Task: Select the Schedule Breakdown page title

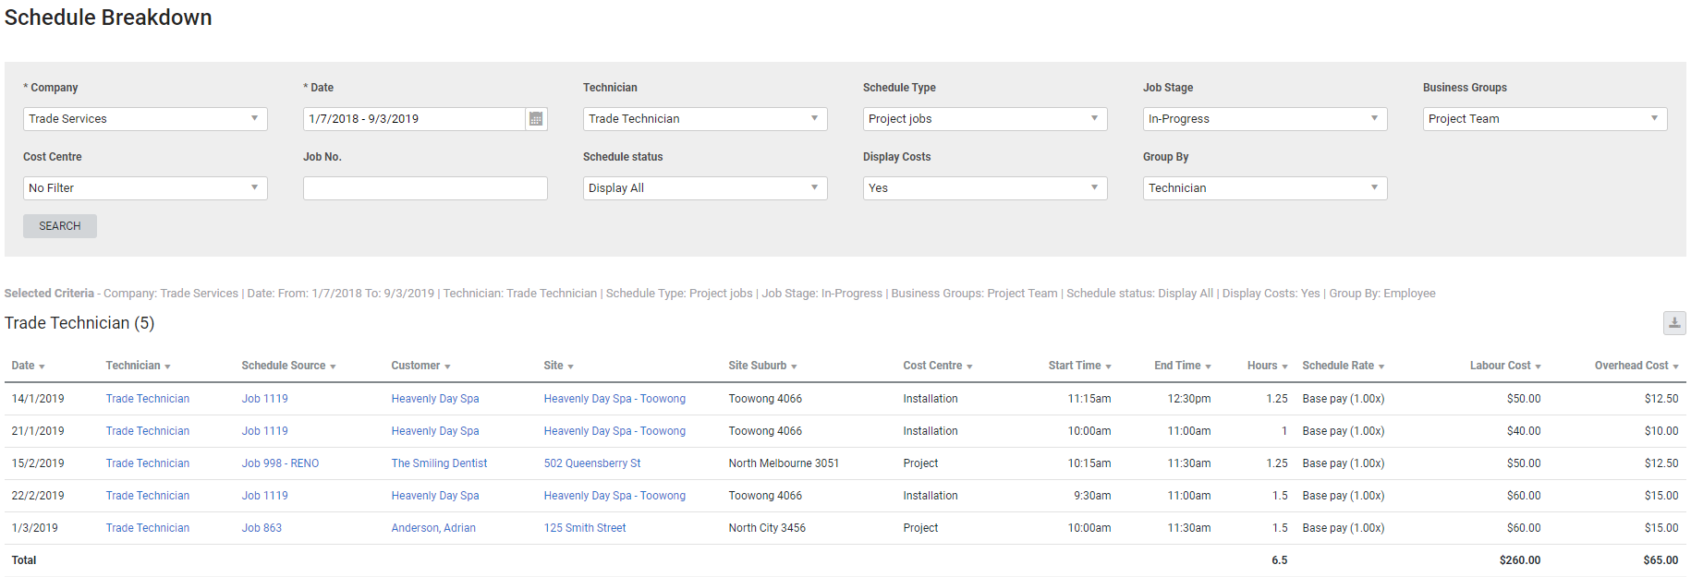Action: tap(108, 18)
